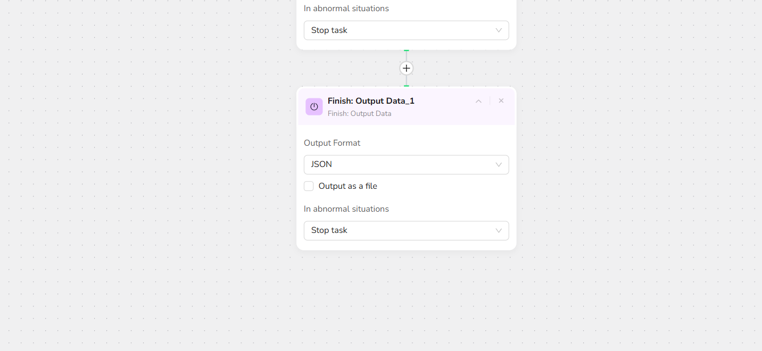The image size is (762, 351).
Task: Open Stop task dropdown in Finish node
Action: [406, 231]
